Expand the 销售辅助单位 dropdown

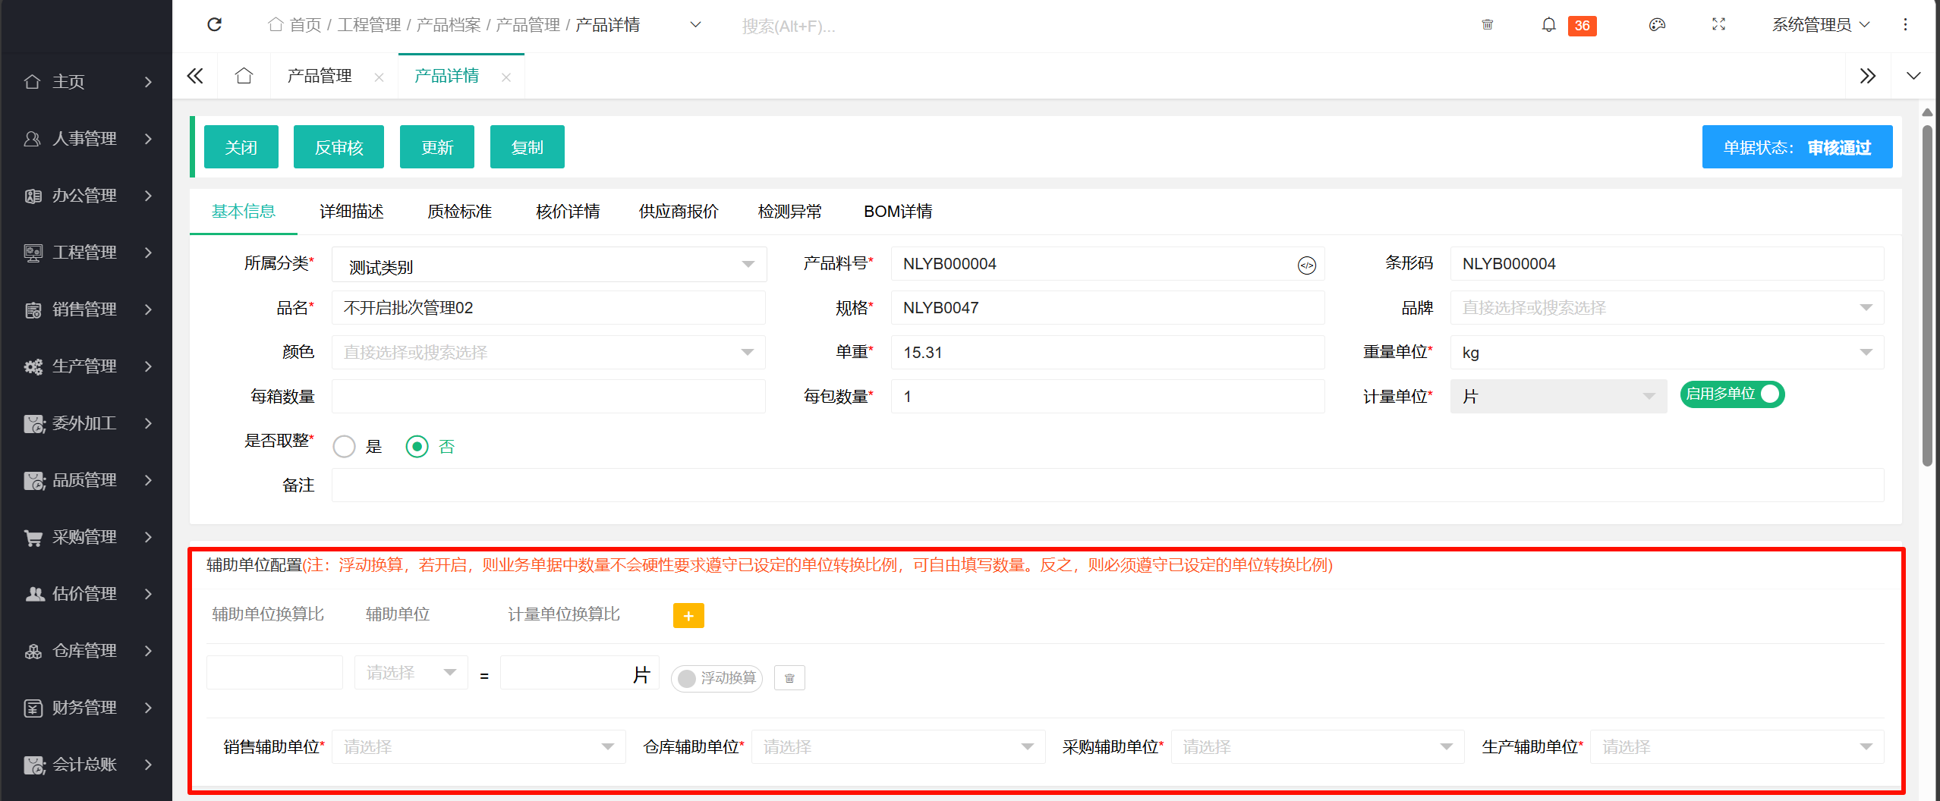(x=478, y=747)
